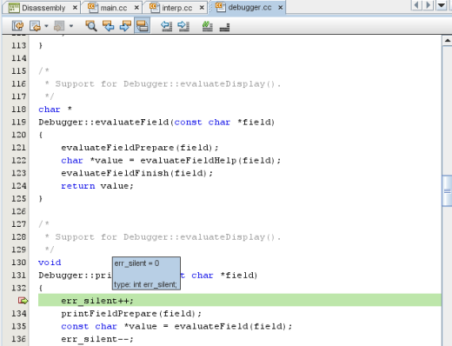452x346 pixels.
Task: Close the Disassembly tab
Action: click(x=75, y=8)
